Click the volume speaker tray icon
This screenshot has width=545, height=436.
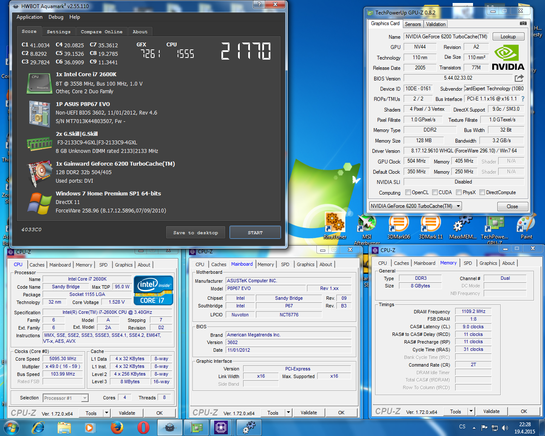coord(505,427)
